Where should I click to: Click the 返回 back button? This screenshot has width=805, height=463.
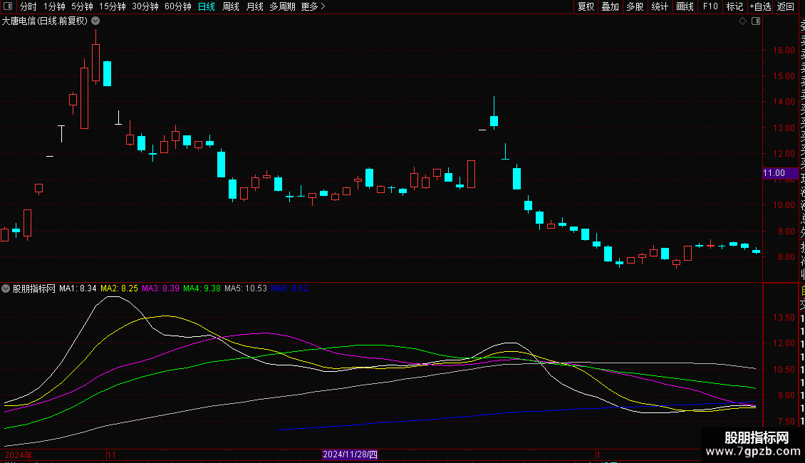pyautogui.click(x=786, y=6)
